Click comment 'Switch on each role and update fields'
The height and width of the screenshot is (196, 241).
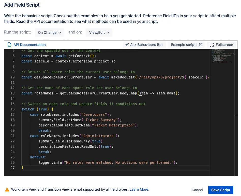pos(83,104)
